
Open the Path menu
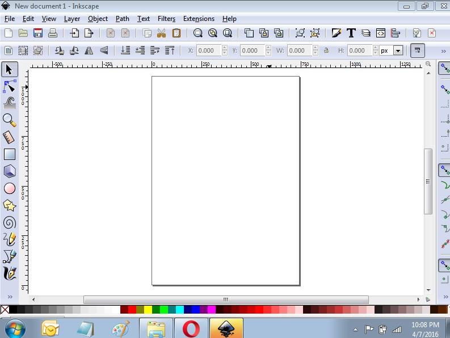point(122,19)
